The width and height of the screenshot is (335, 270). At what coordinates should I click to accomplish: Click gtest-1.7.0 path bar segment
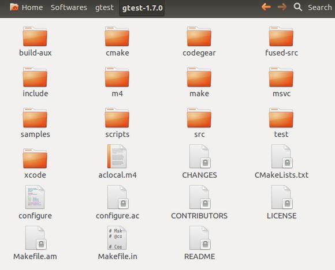tap(142, 8)
